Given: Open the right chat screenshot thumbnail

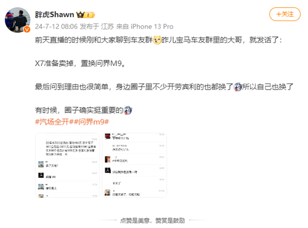Looking at the screenshot, I should coord(134,165).
